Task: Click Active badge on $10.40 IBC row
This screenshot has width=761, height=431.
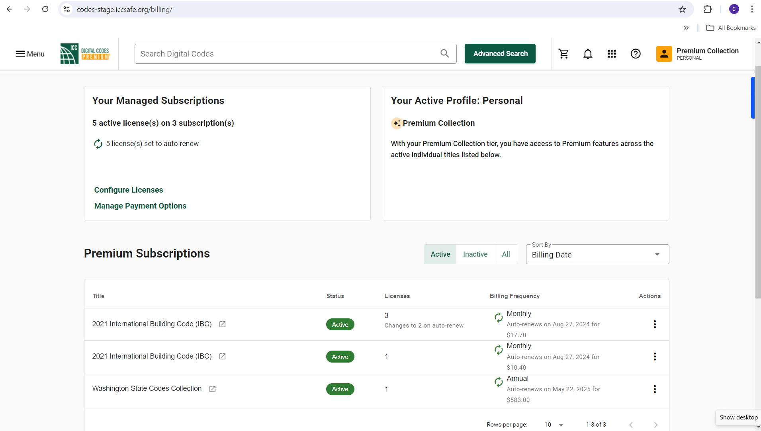Action: 340,357
